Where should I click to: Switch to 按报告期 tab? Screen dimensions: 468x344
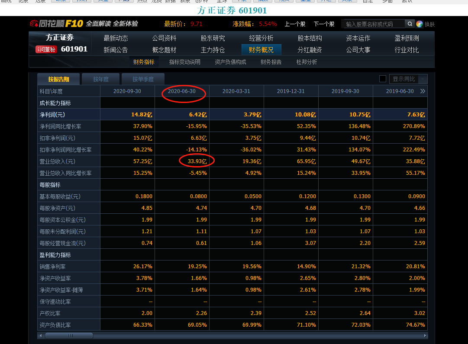tap(58, 79)
